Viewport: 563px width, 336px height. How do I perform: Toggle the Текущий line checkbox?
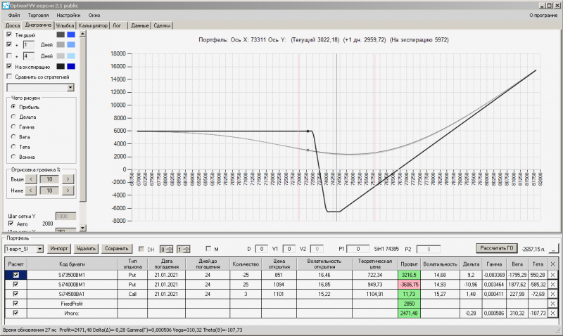coord(9,34)
